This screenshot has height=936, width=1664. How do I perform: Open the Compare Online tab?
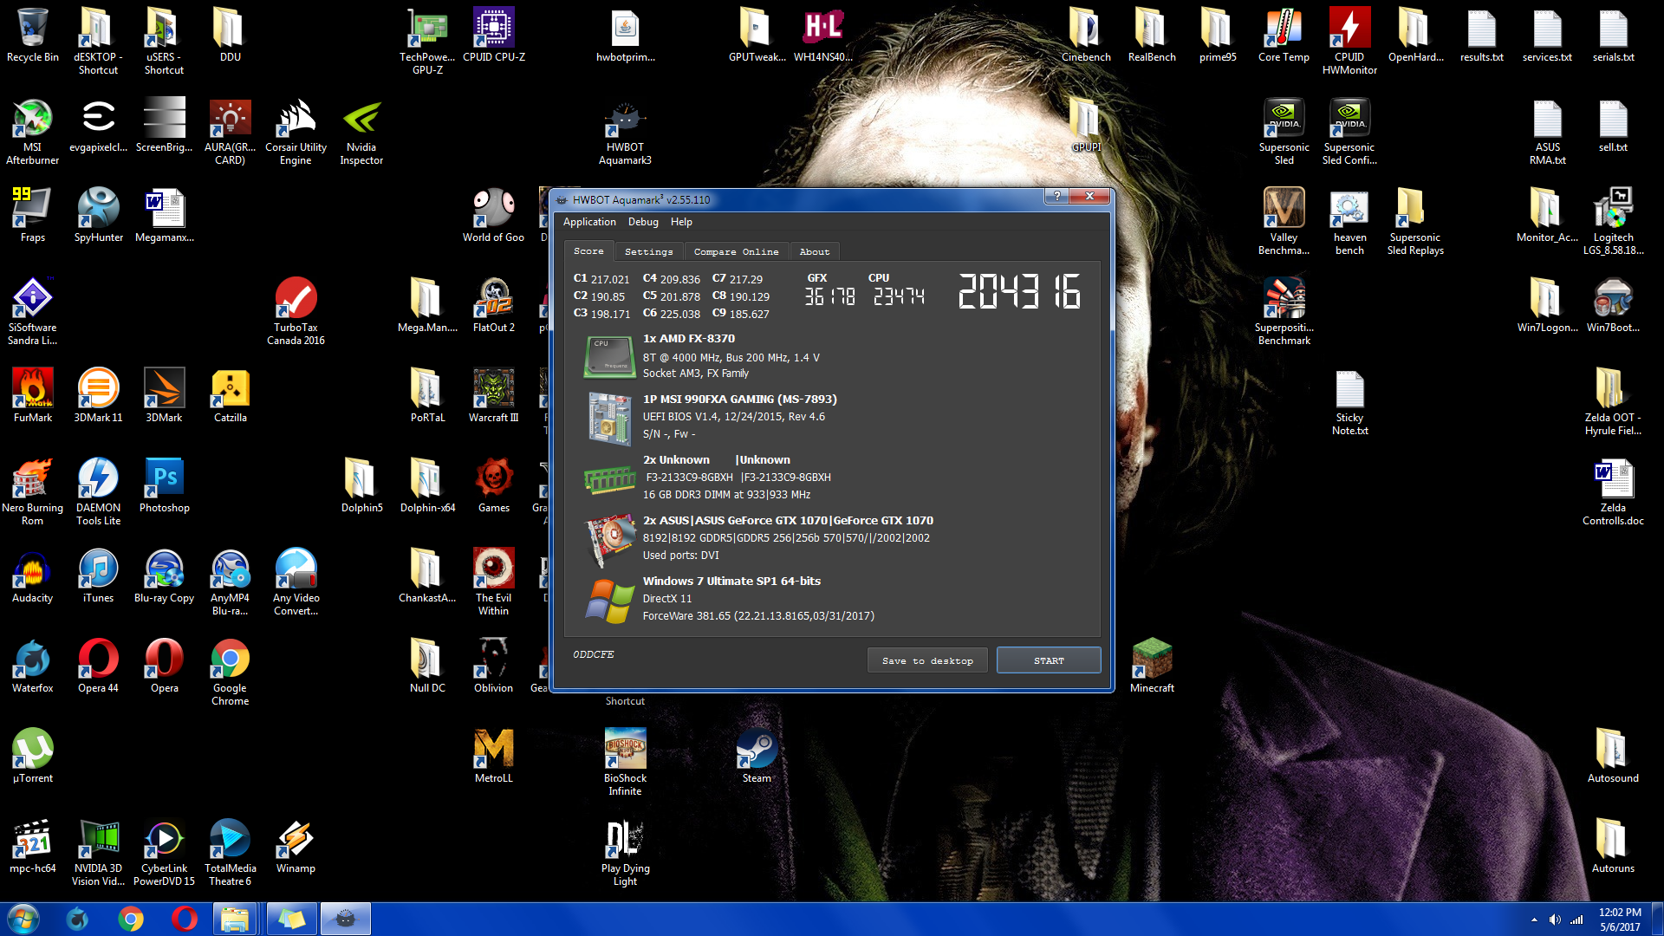(x=736, y=252)
